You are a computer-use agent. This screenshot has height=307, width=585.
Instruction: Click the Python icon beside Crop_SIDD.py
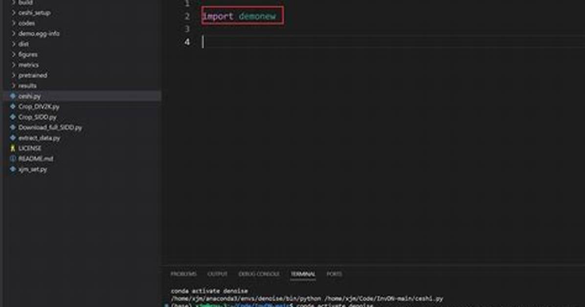[x=13, y=117]
